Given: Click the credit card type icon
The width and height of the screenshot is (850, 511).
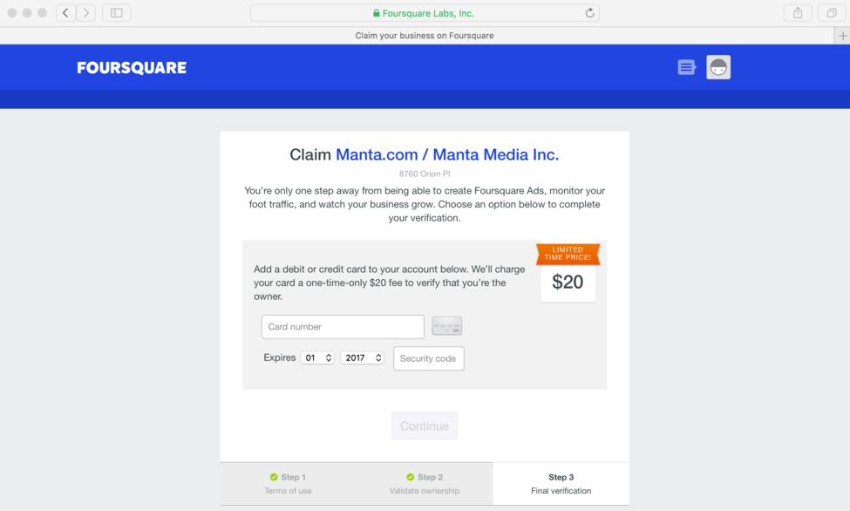Looking at the screenshot, I should tap(446, 325).
